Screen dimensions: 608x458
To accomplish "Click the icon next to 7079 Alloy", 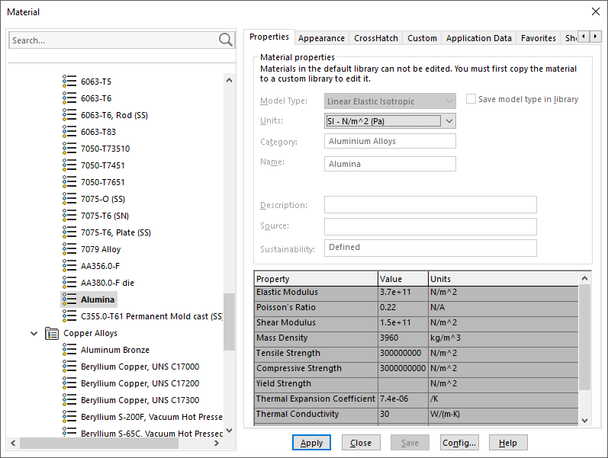I will pos(69,249).
